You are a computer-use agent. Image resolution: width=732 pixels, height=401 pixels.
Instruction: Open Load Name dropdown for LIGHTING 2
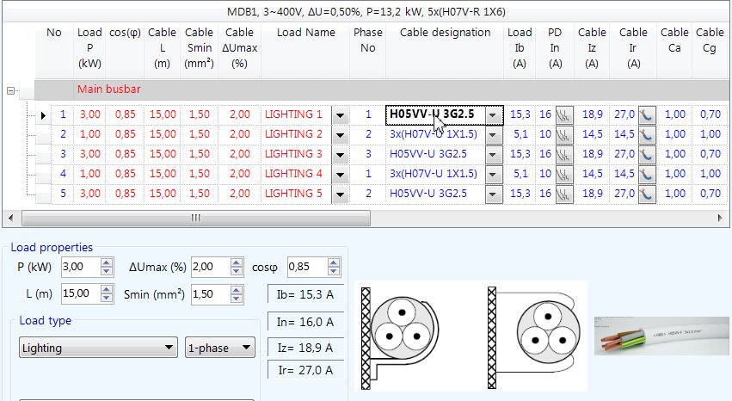pyautogui.click(x=341, y=135)
